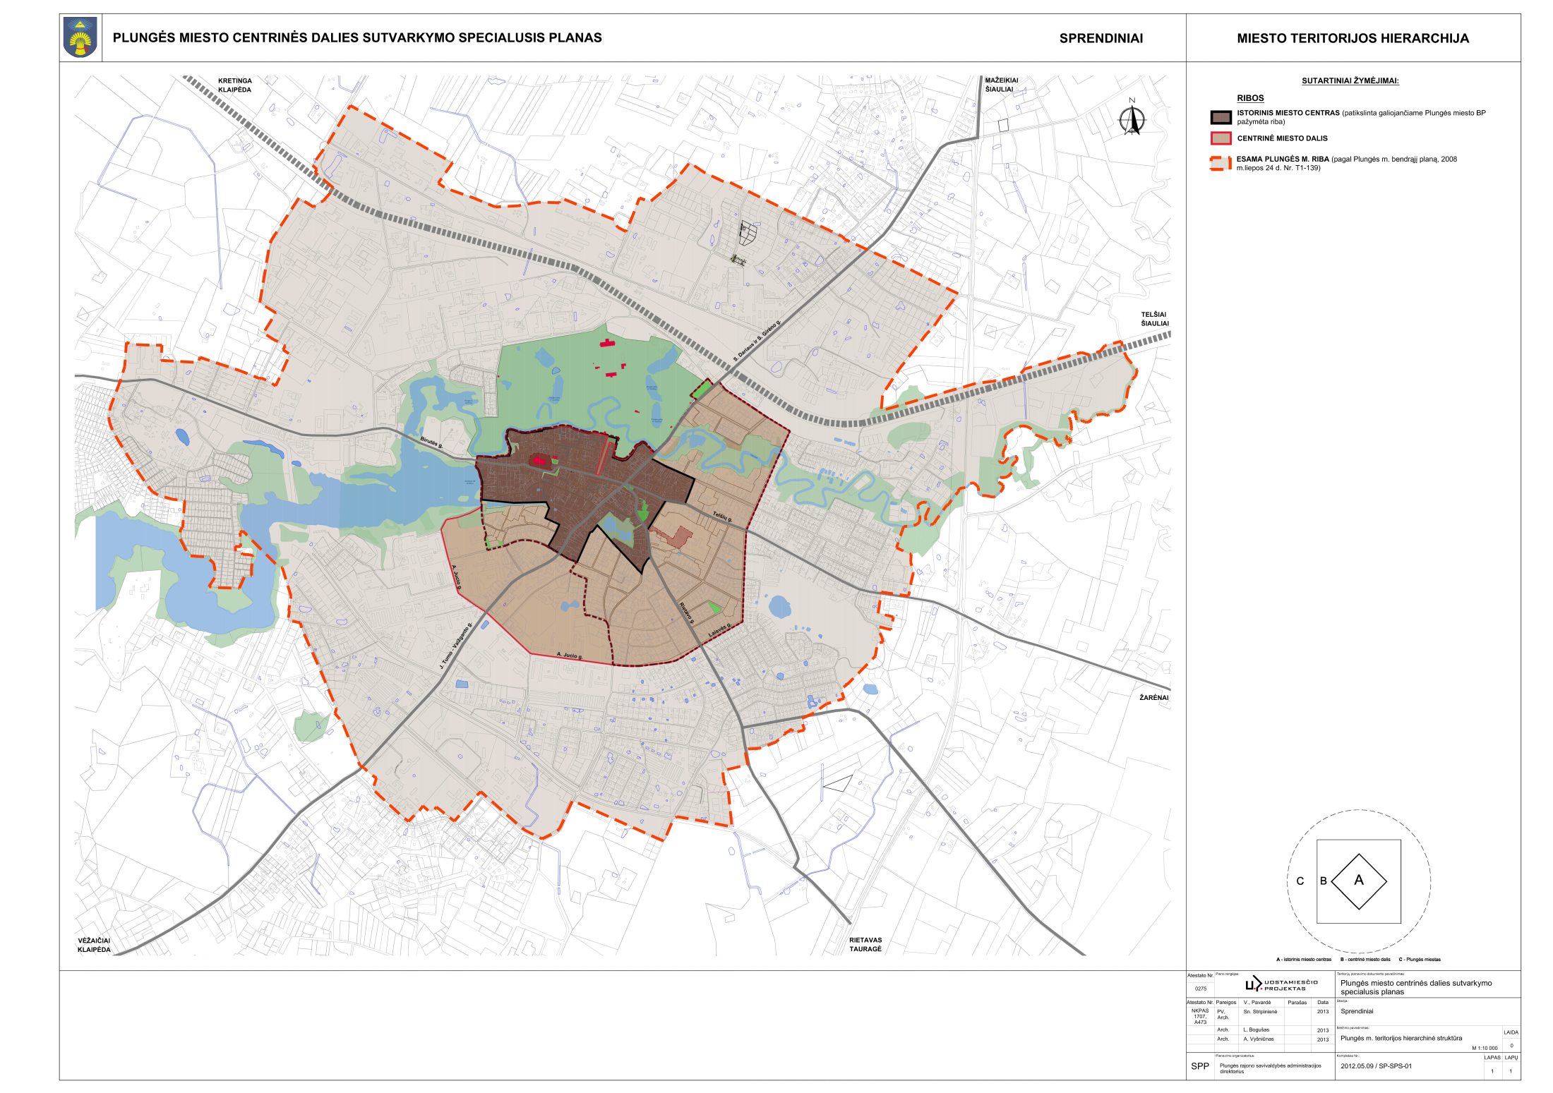Click the 'LAIDA' cell label
Image resolution: width=1553 pixels, height=1093 pixels.
1511,1033
